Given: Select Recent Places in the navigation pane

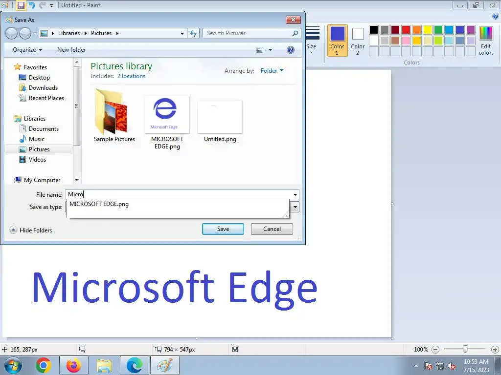Looking at the screenshot, I should [42, 98].
